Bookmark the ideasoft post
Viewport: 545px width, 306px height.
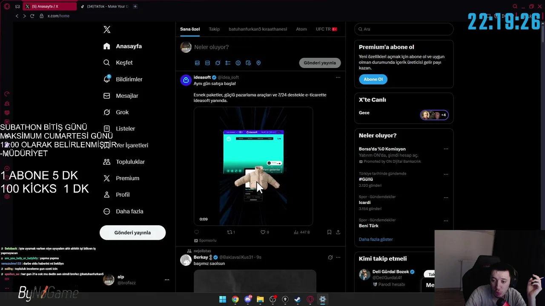pos(329,232)
